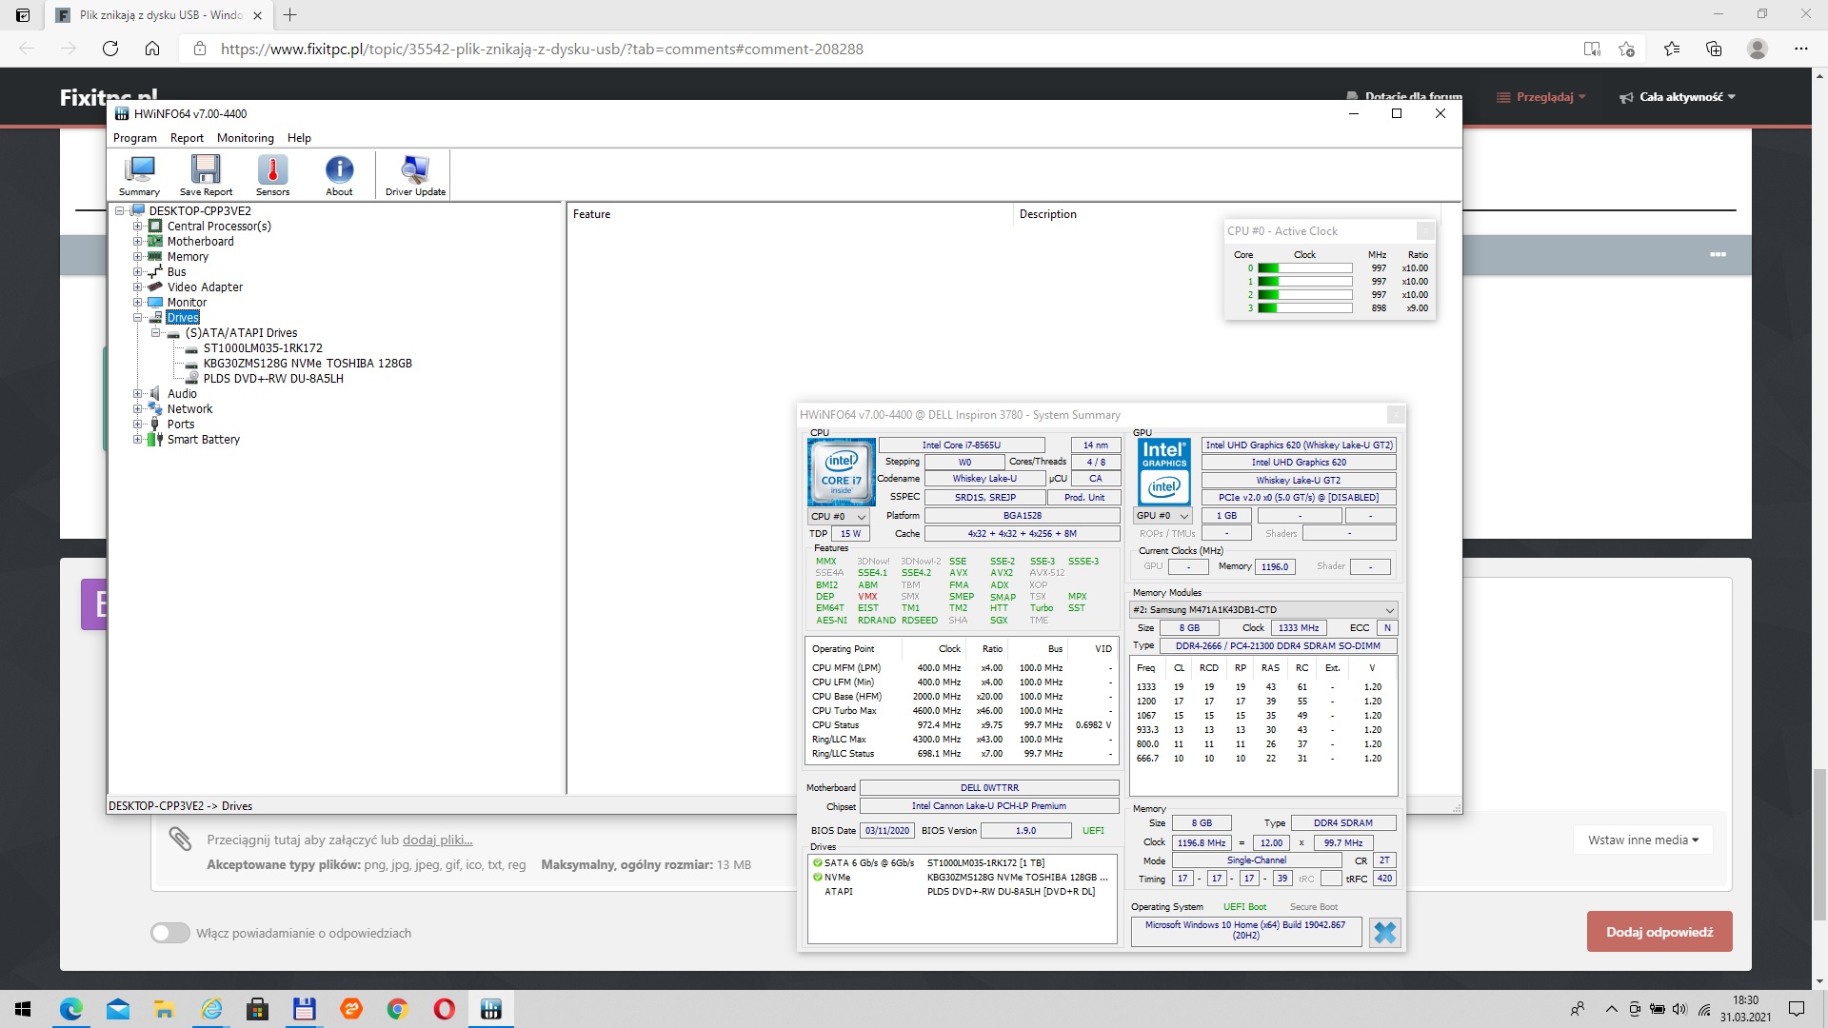Close the CPU #0 Active Clock panel
The image size is (1828, 1028).
(x=1424, y=231)
